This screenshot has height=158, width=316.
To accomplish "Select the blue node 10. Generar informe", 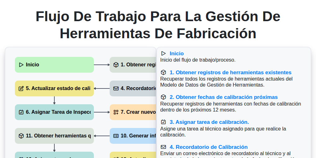I will point(133,136).
